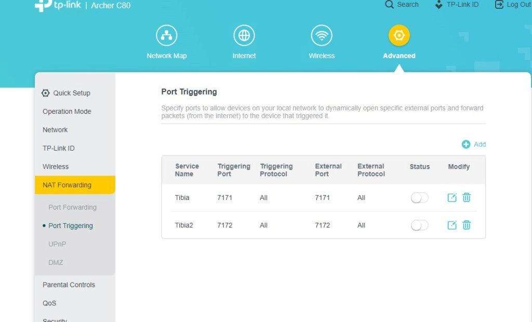
Task: Click the tp-link logo icon
Action: click(x=44, y=5)
